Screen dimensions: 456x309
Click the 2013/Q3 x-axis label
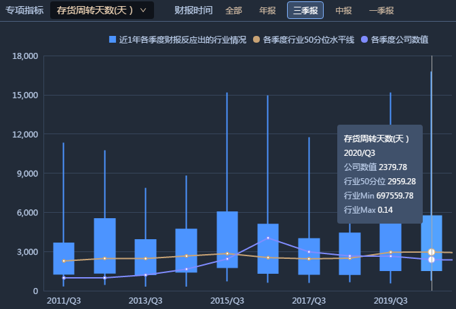[145, 300]
